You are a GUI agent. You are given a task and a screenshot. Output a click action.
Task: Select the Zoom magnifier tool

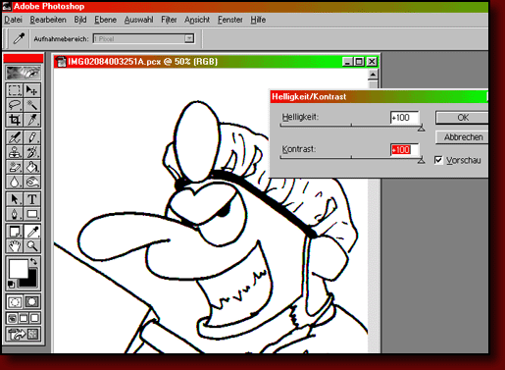pos(32,245)
